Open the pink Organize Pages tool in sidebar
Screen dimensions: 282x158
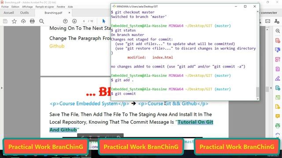(278, 59)
